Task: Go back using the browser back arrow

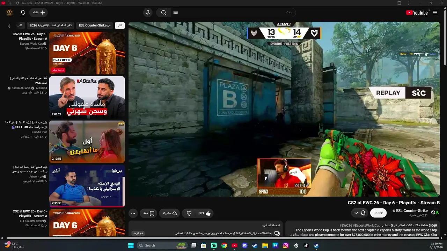Action: click(x=10, y=3)
